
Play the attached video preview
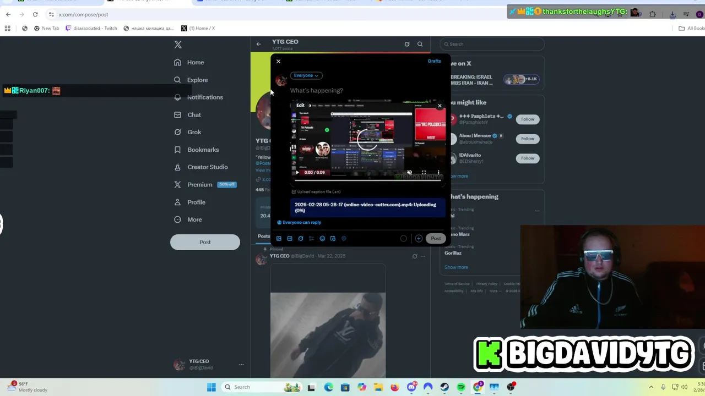tap(297, 173)
